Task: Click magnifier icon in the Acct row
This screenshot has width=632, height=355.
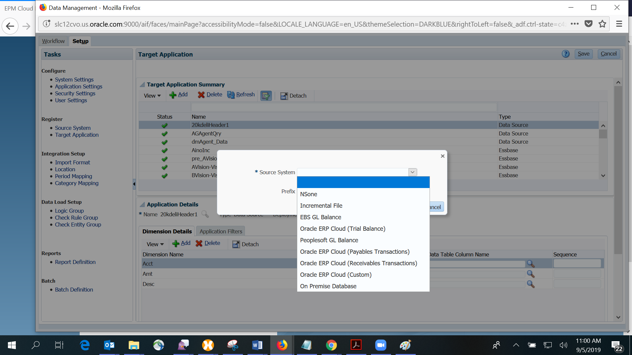Action: 531,264
